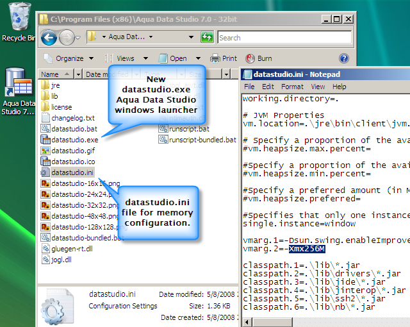Open the Views dropdown arrow
410x327 pixels.
(145, 58)
